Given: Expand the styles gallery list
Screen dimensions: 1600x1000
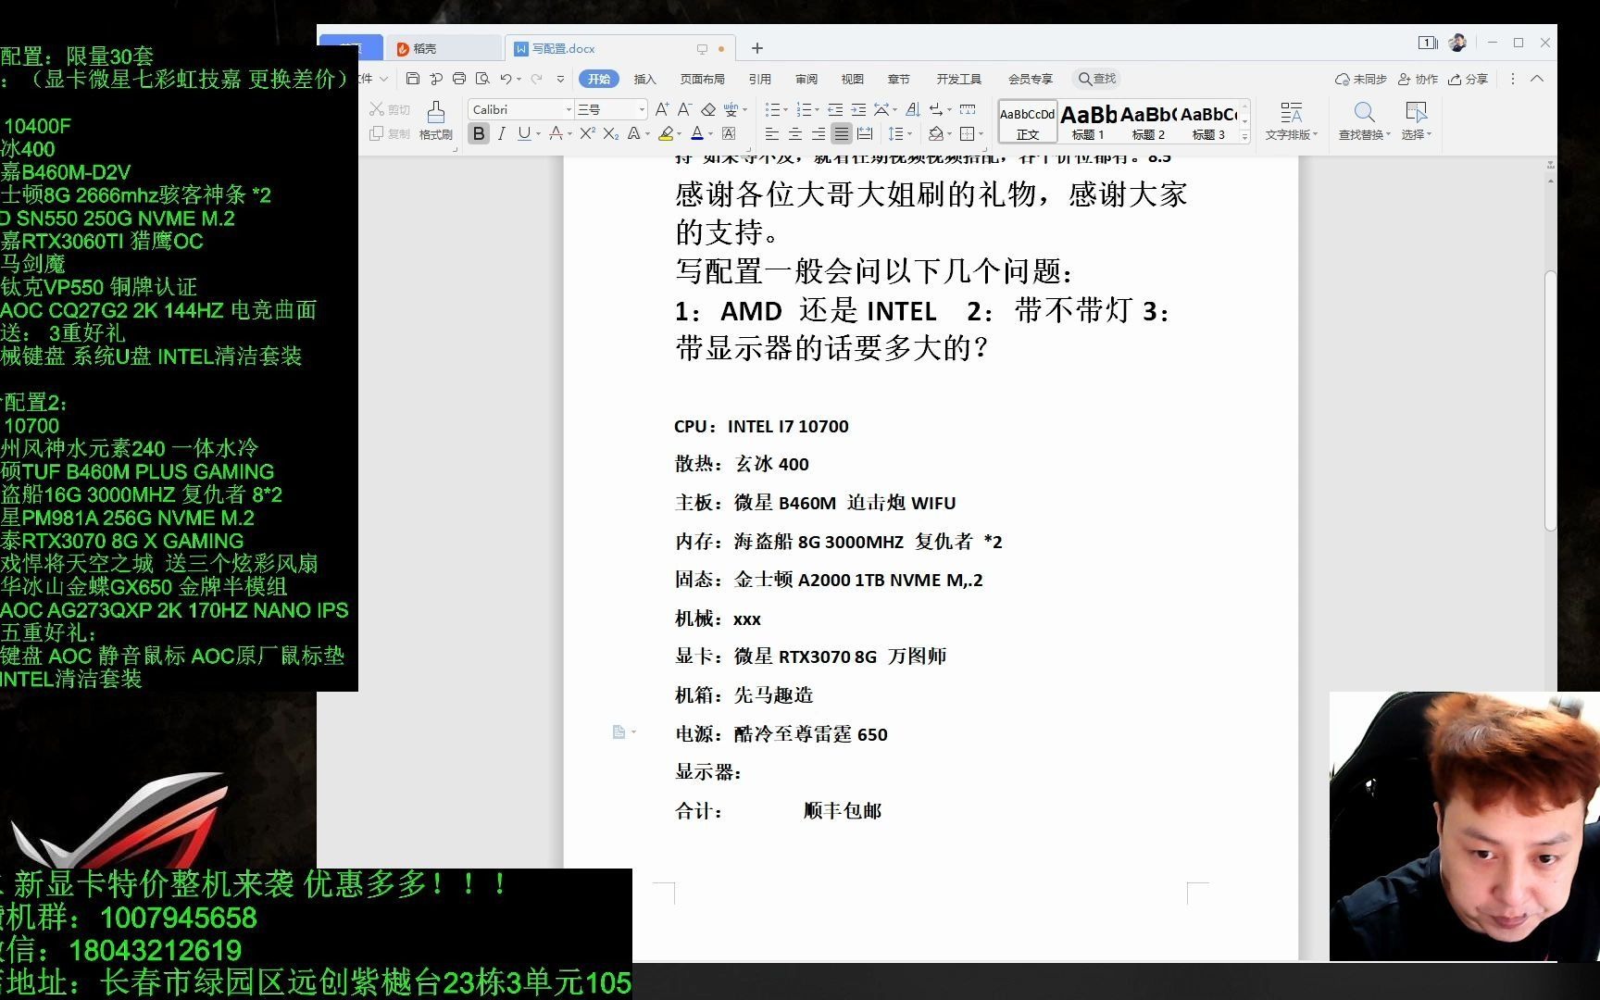Looking at the screenshot, I should [1244, 137].
